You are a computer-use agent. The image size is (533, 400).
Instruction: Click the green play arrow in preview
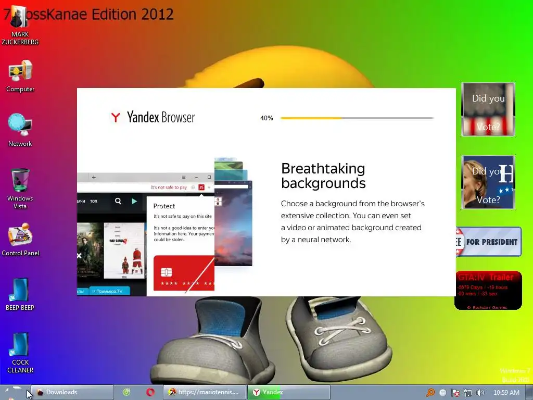134,201
